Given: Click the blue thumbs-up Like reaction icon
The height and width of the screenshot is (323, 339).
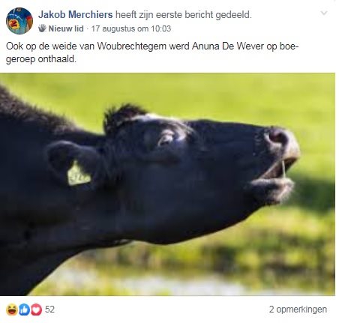Looking at the screenshot, I should (x=24, y=310).
